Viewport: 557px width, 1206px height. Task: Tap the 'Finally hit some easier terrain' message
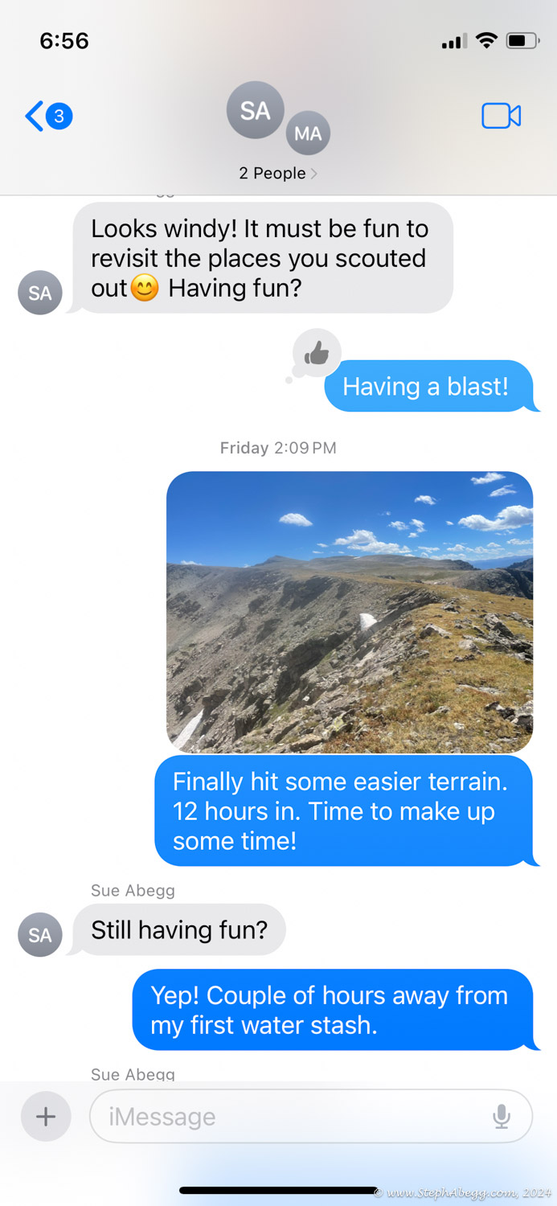[345, 811]
